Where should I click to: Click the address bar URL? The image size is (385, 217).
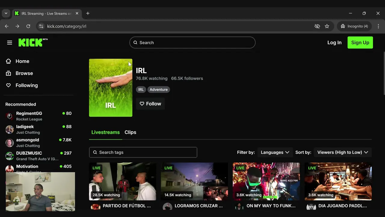pyautogui.click(x=67, y=26)
